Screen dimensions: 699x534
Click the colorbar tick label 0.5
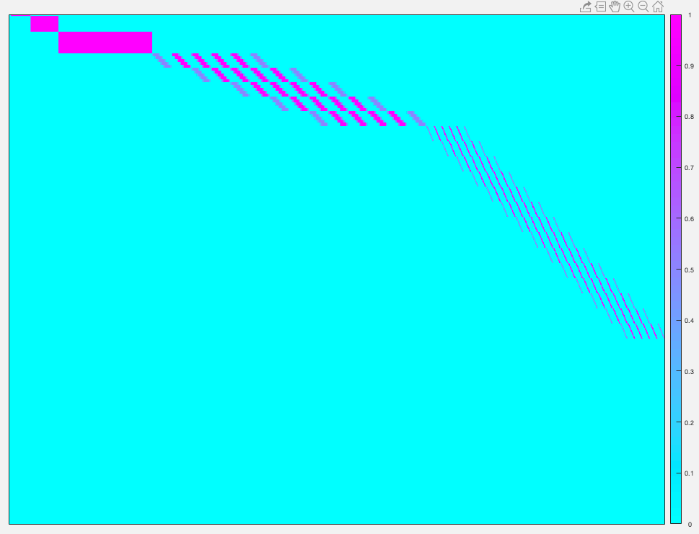coord(689,270)
